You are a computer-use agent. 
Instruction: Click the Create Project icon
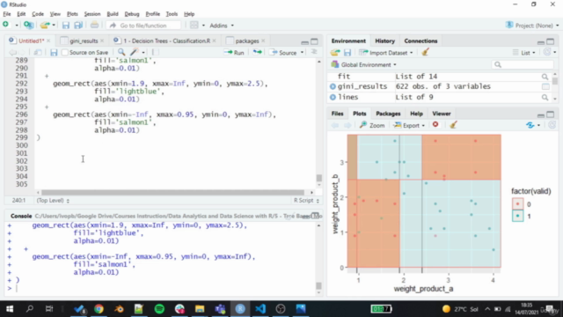pos(28,26)
